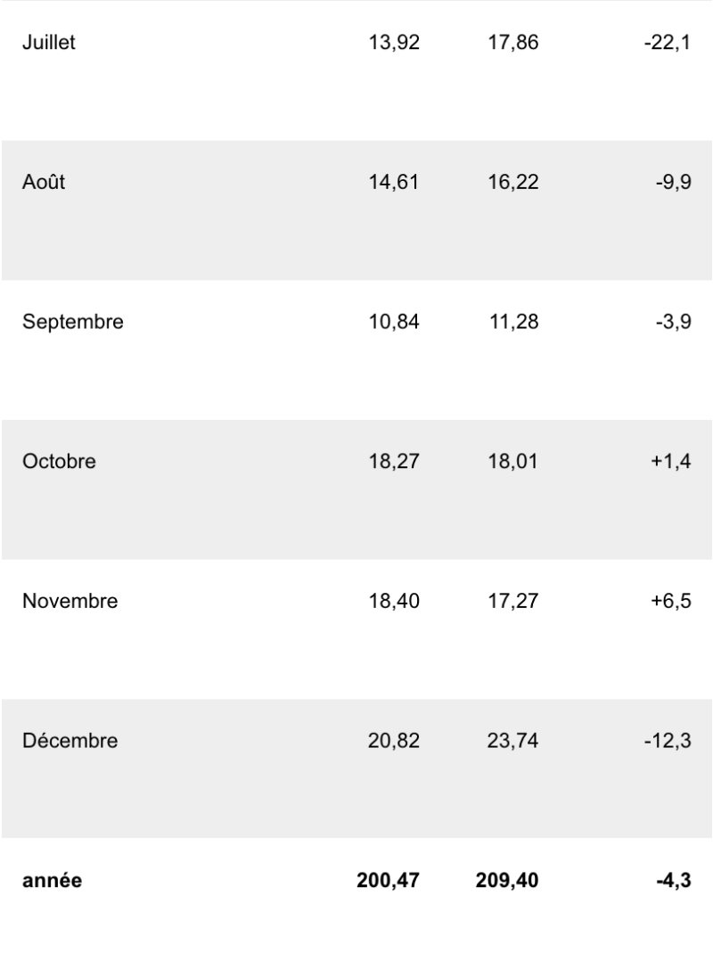Click the 16,22 cell in Août row
Screen dimensions: 713x961
[512, 183]
